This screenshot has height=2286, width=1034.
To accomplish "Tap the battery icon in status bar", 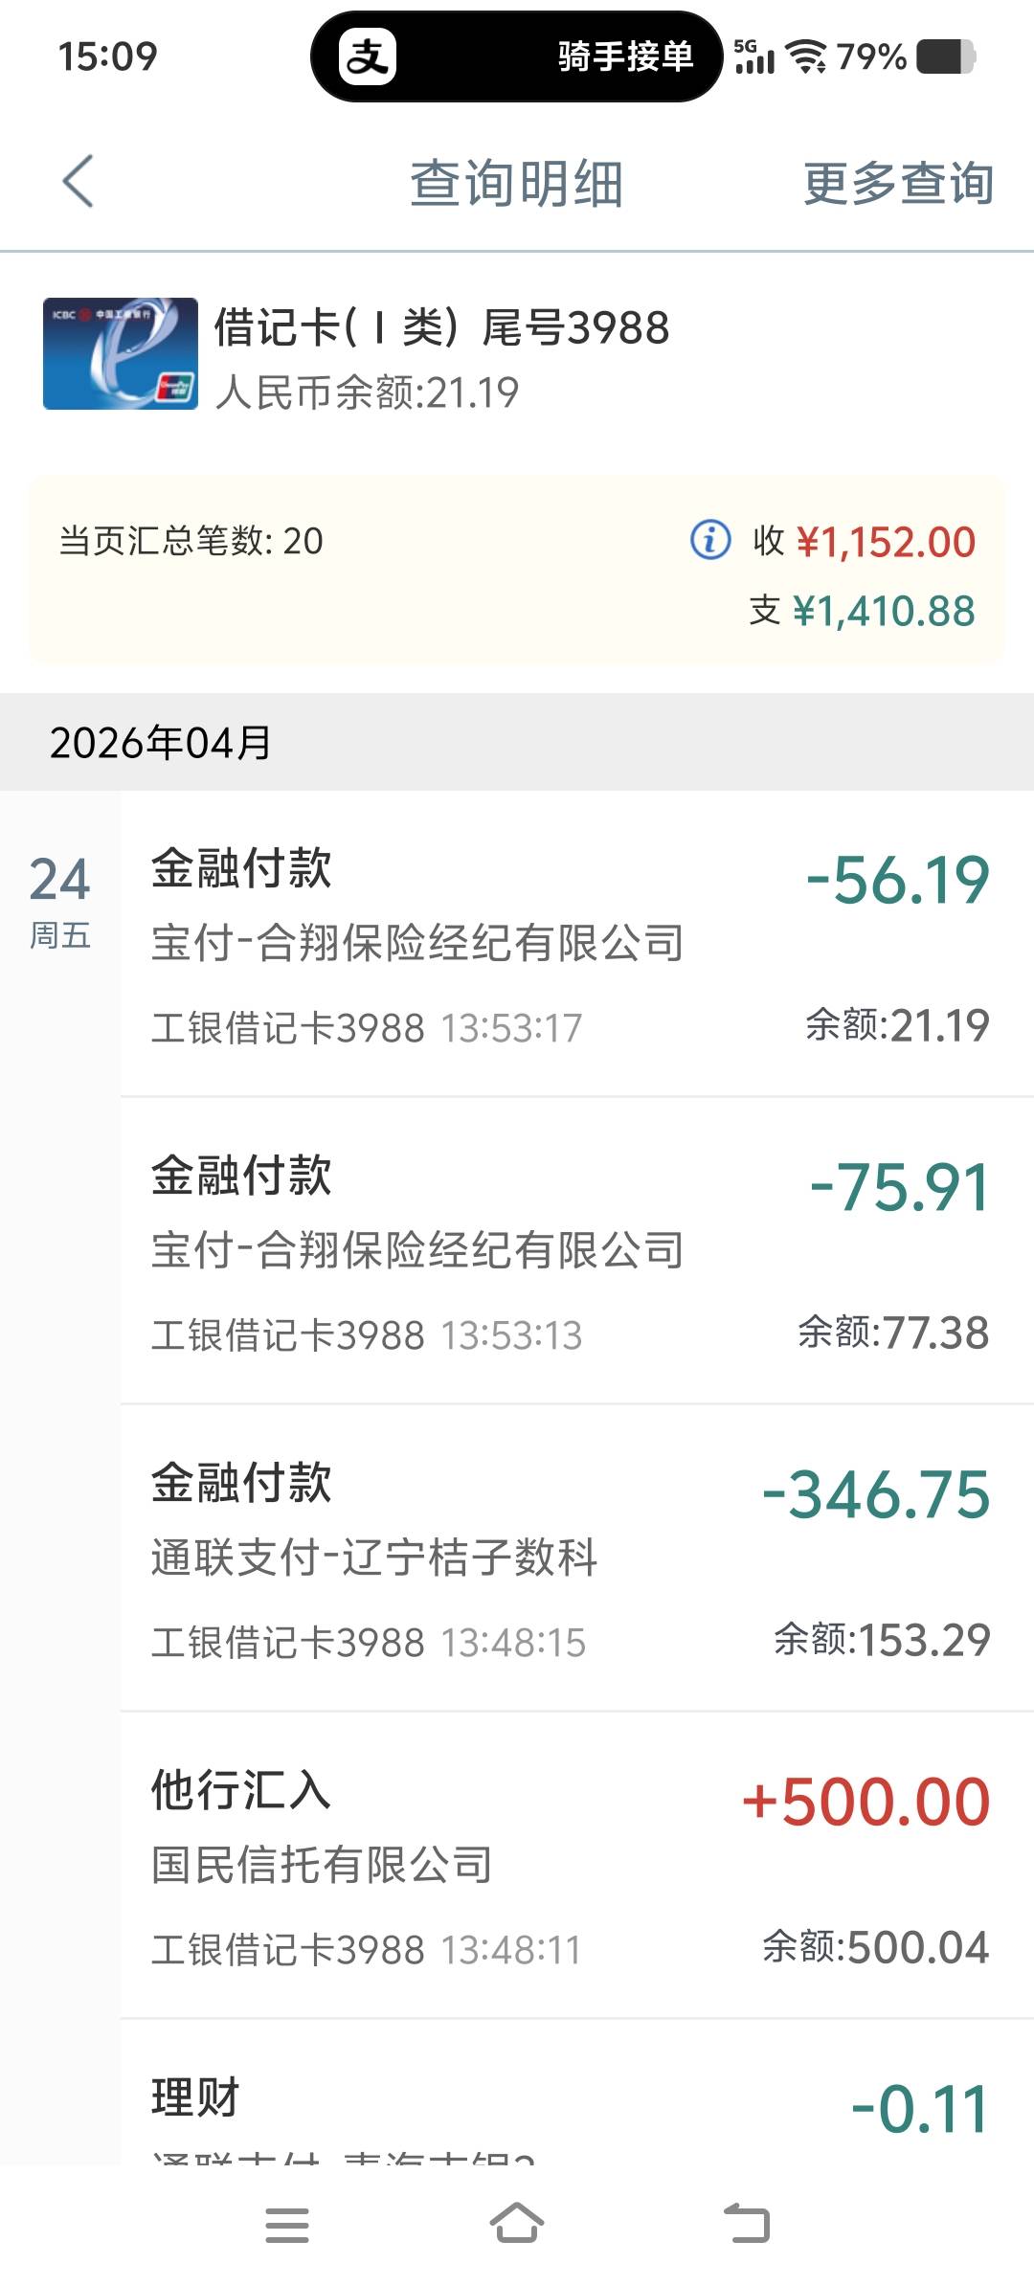I will 945,56.
